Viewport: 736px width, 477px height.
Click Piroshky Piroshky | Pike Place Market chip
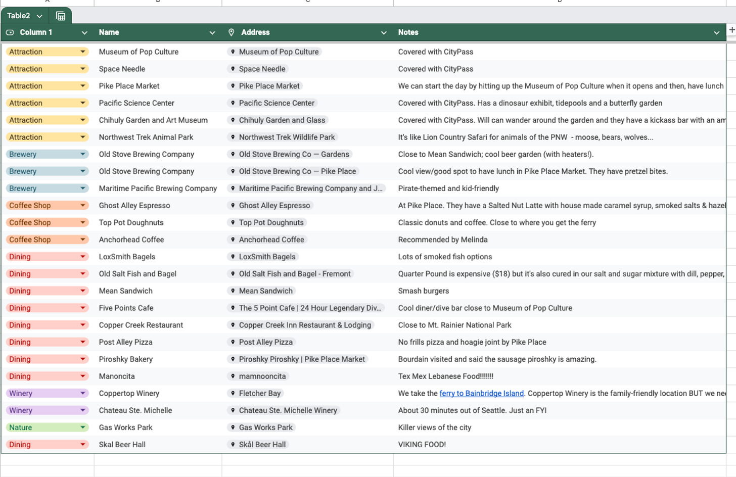click(298, 359)
